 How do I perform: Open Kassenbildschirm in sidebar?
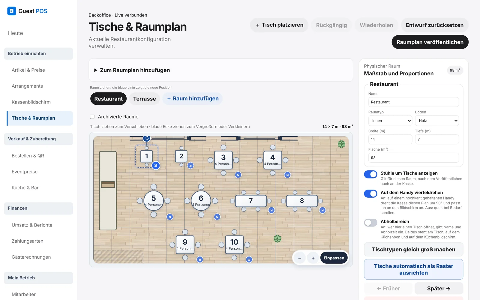pyautogui.click(x=31, y=102)
